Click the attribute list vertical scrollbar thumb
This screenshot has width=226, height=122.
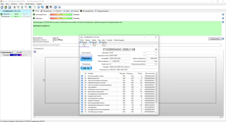(156, 89)
